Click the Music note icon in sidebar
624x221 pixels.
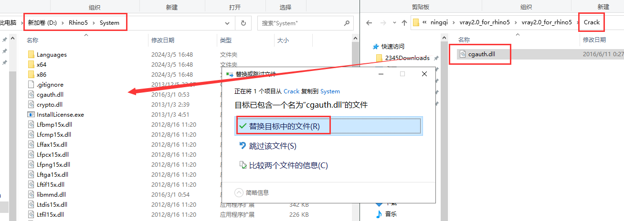click(x=379, y=214)
